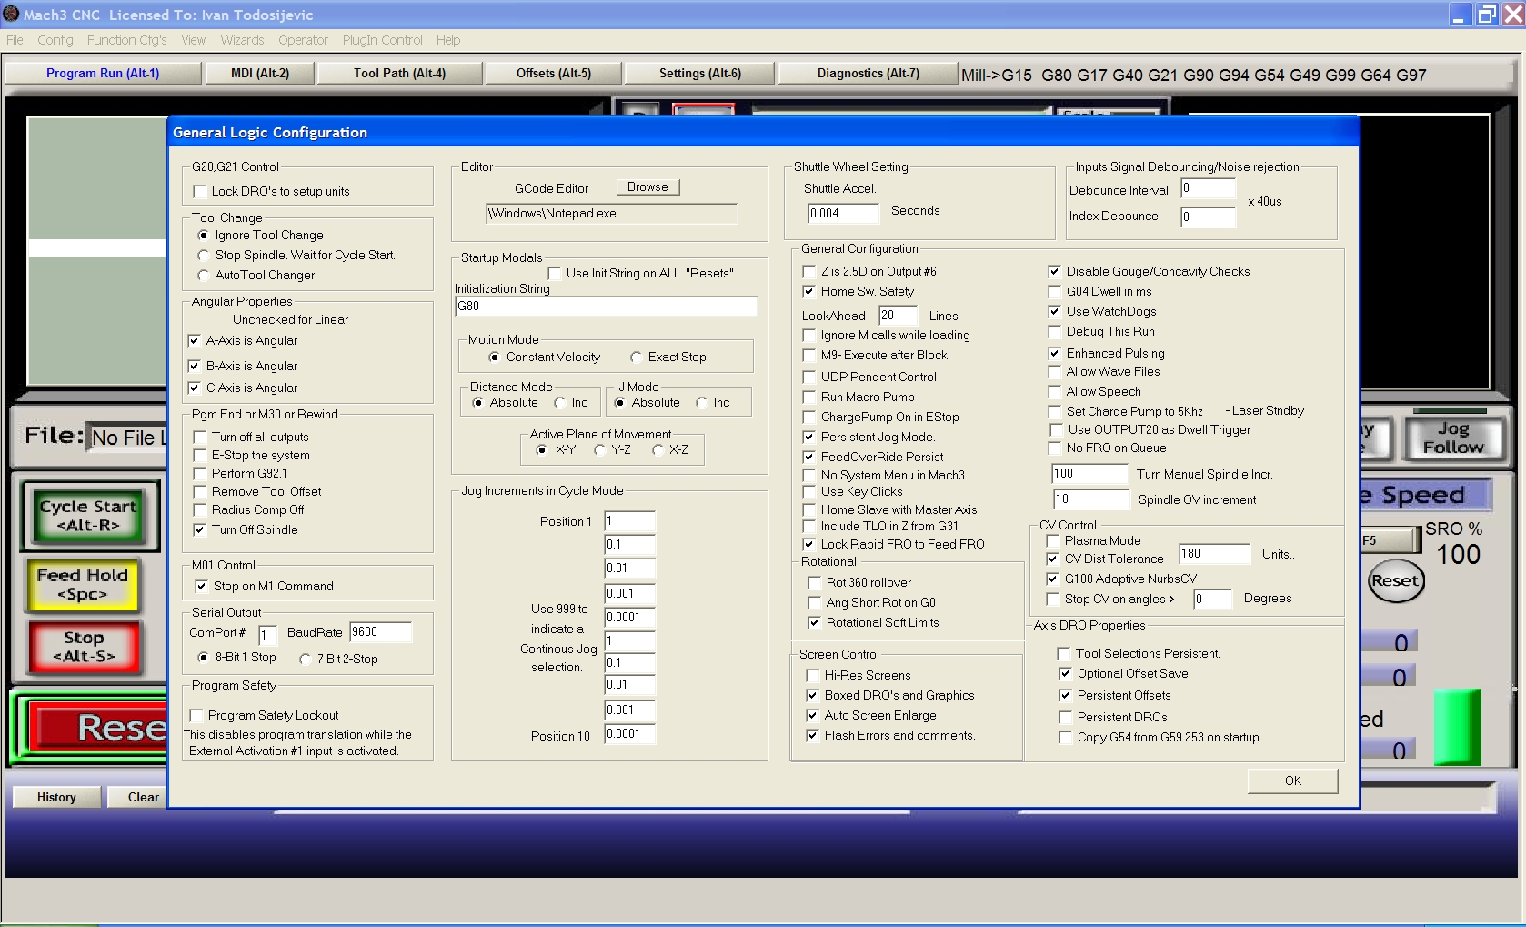Open the PlugIn Control menu
1526x927 pixels.
(x=383, y=40)
